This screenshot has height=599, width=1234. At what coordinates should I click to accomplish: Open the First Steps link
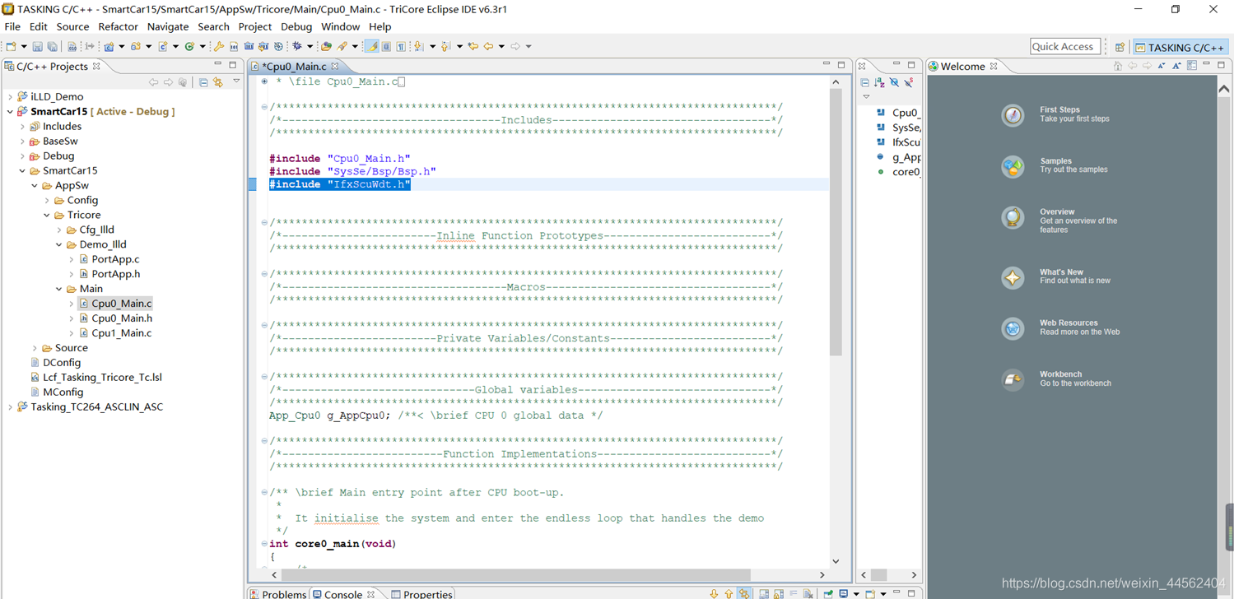[1059, 109]
